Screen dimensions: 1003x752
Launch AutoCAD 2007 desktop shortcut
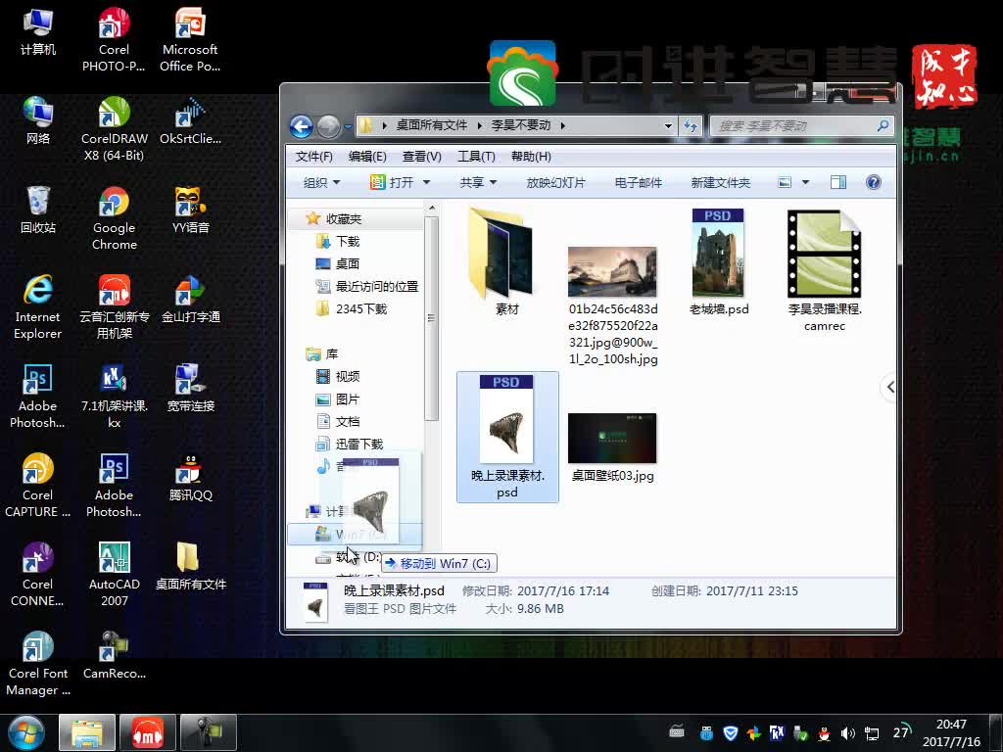[114, 574]
